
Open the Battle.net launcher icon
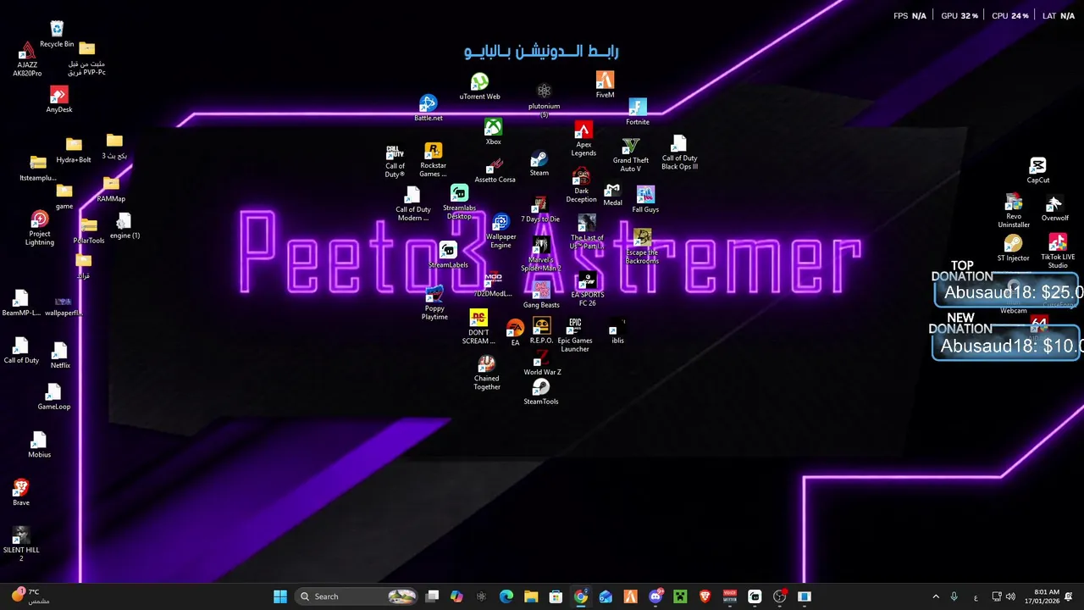coord(429,108)
